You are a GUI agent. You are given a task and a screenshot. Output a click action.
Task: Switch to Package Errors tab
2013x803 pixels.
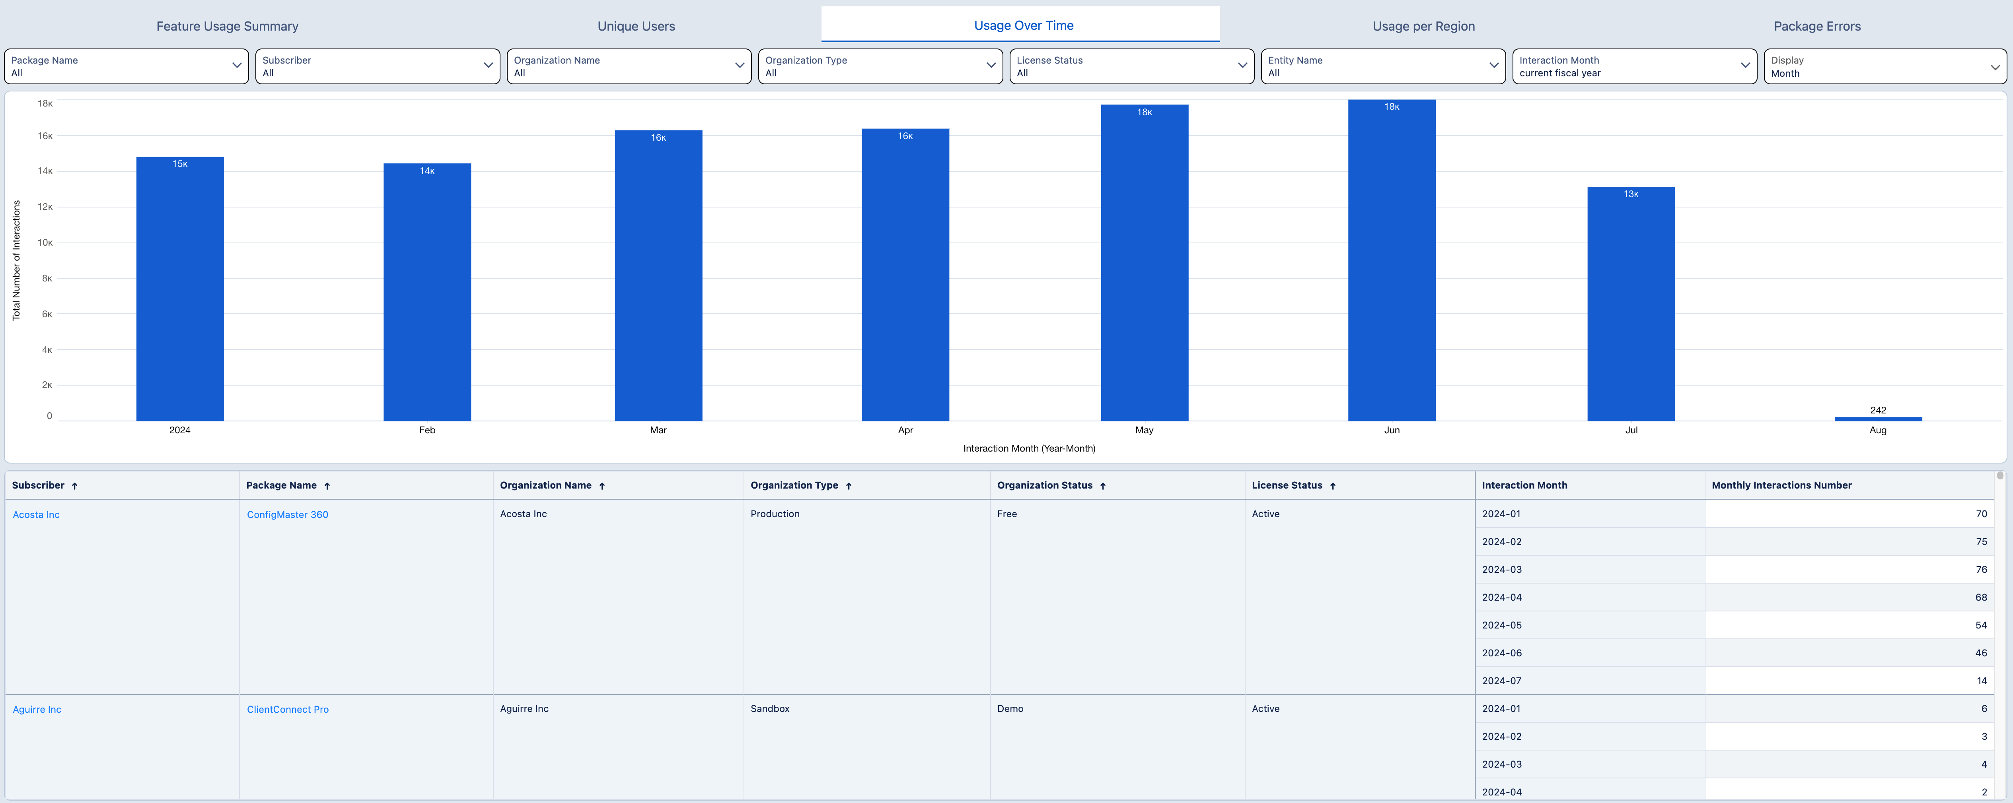1817,26
